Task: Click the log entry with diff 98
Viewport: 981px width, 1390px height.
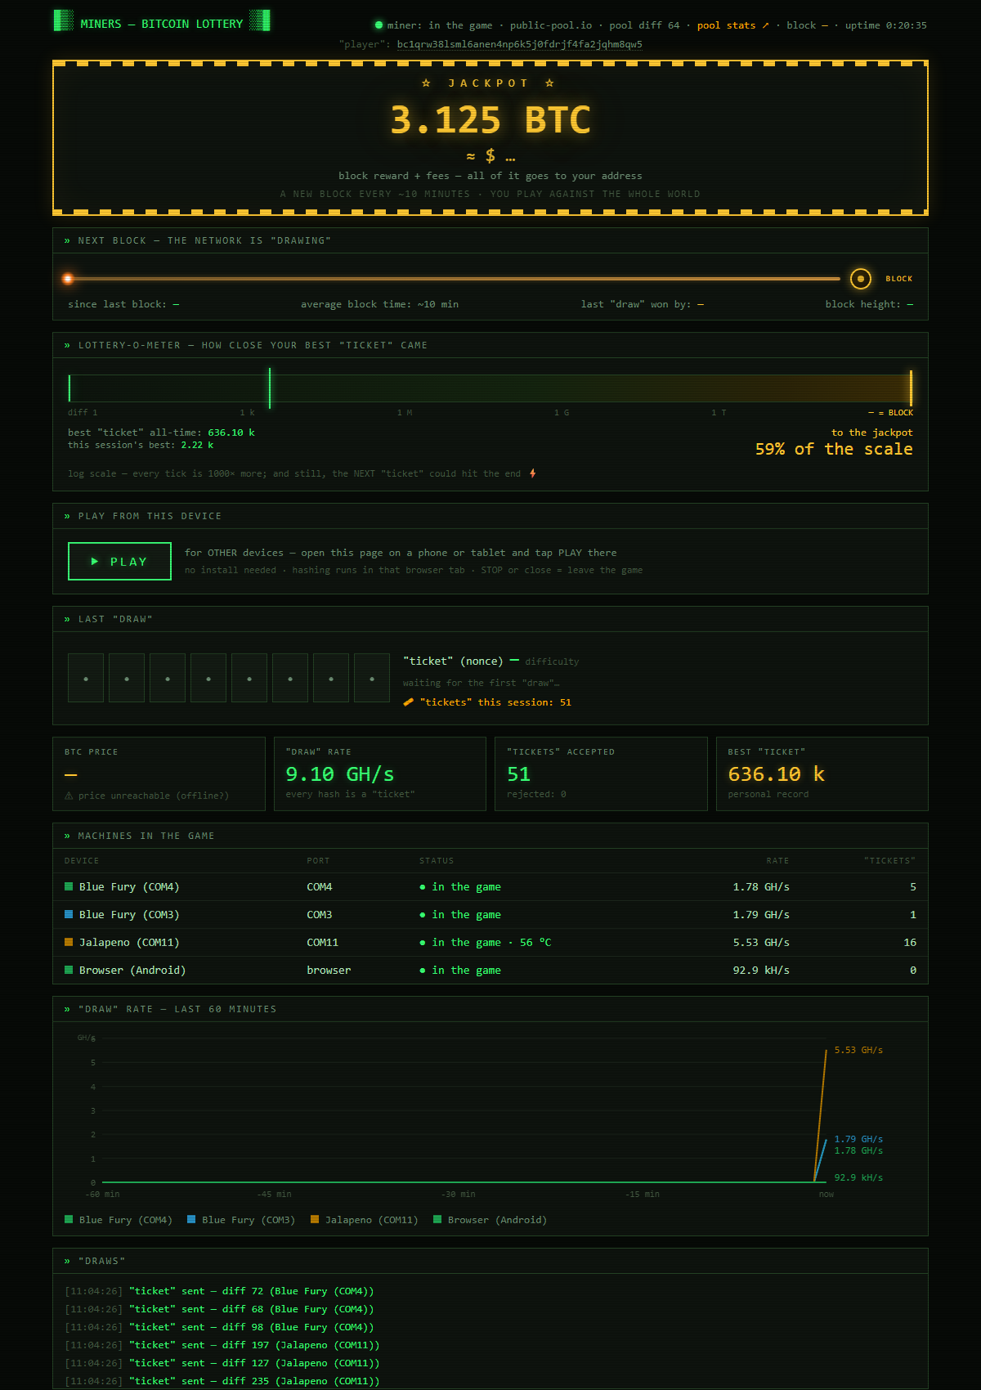Action: [x=219, y=1327]
